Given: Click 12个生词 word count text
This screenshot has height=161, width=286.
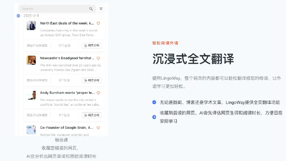Looking at the screenshot, I should (x=64, y=46).
